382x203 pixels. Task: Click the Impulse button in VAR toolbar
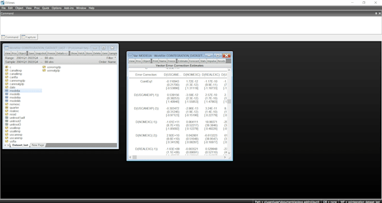pyautogui.click(x=212, y=61)
